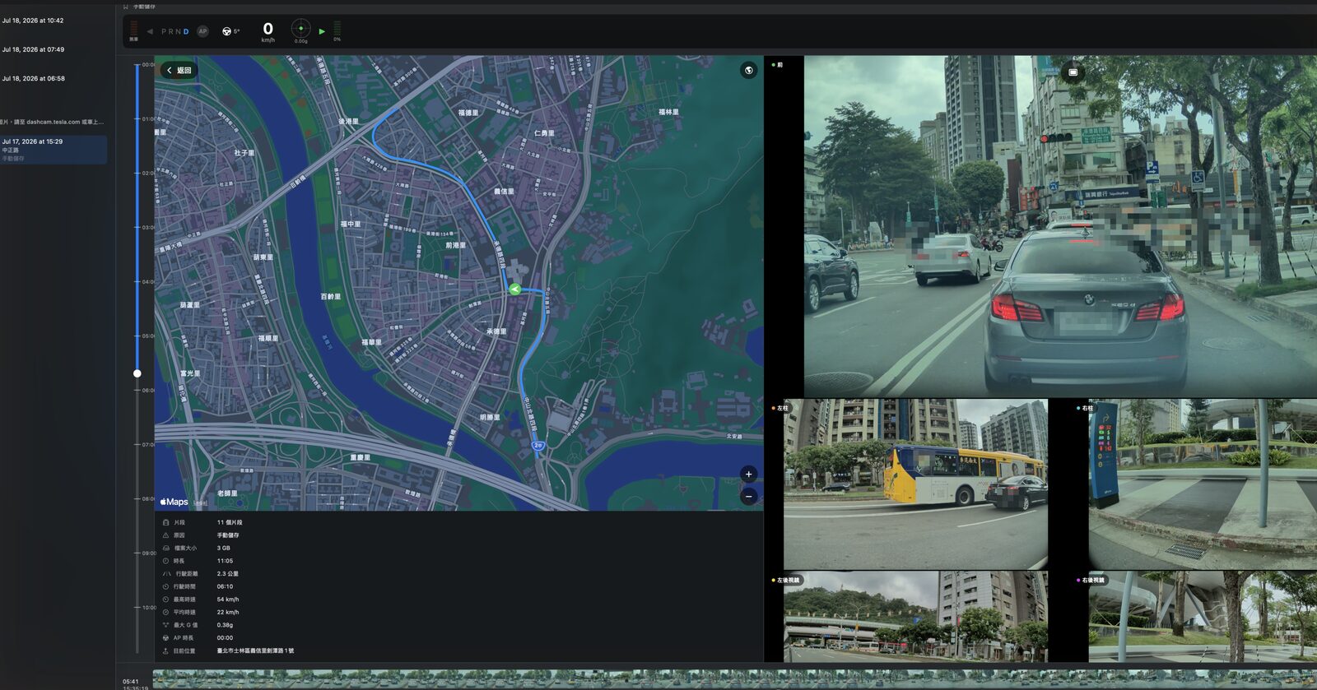Click the 11 個片段 clip count value
This screenshot has width=1317, height=690.
(230, 522)
